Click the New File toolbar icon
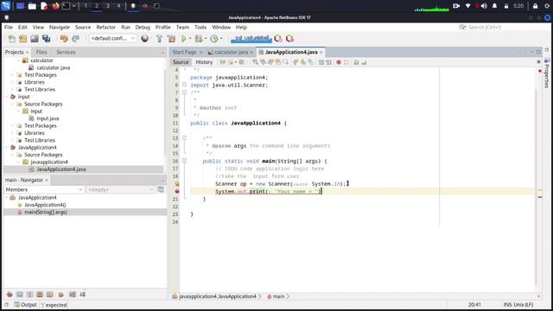553x311 pixels. 11,38
